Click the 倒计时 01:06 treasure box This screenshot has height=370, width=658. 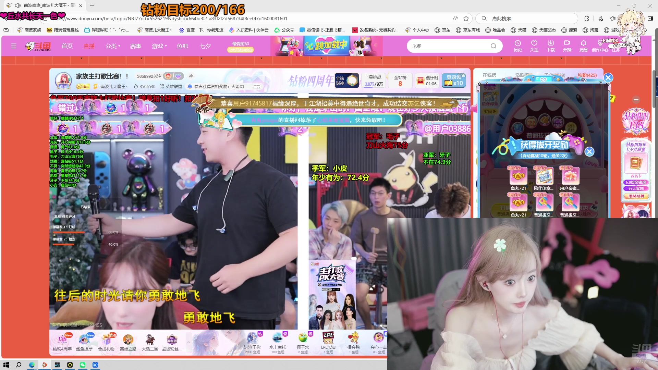coord(427,81)
